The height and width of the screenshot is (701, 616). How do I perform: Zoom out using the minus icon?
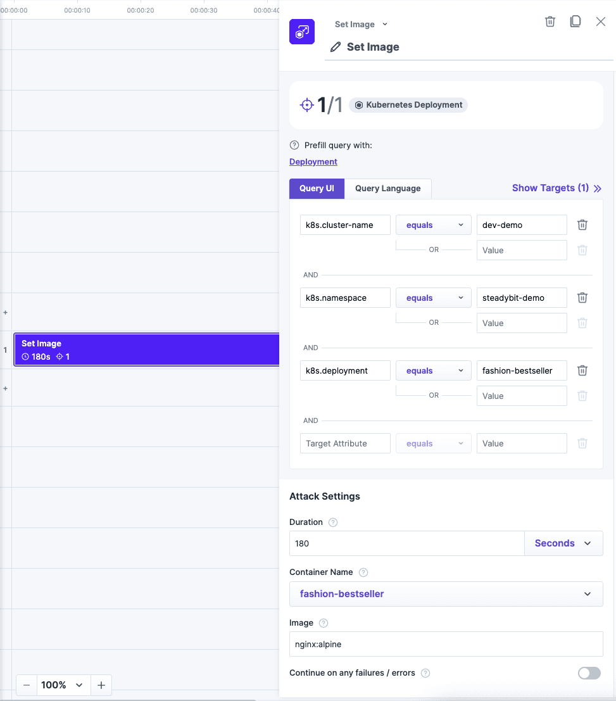coord(26,685)
